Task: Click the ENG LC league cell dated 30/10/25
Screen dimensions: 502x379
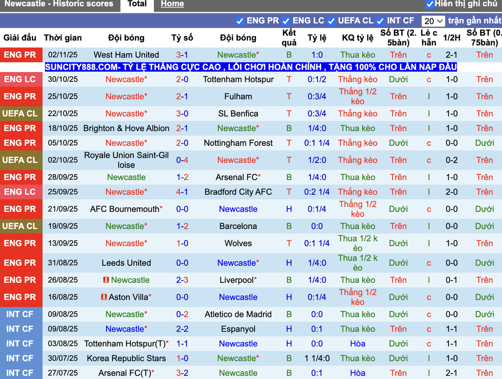Action: coord(21,79)
